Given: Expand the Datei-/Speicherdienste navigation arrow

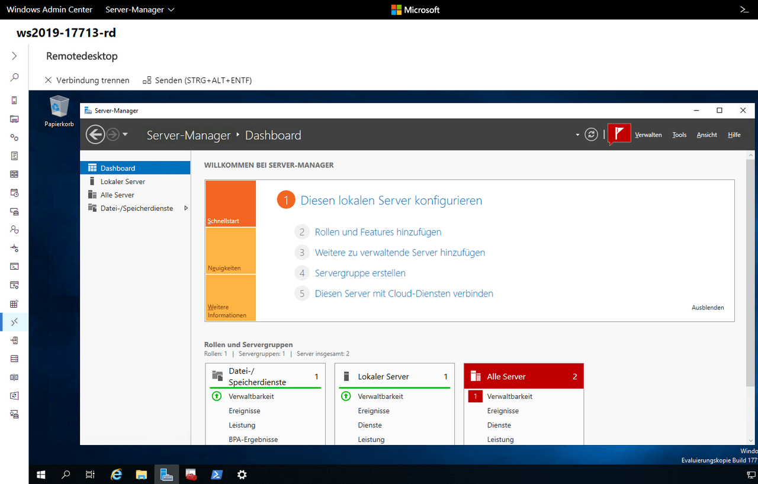Looking at the screenshot, I should pyautogui.click(x=186, y=208).
